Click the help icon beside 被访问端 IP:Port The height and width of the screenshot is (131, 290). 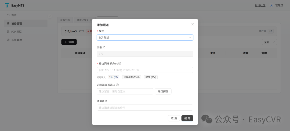pyautogui.click(x=119, y=63)
